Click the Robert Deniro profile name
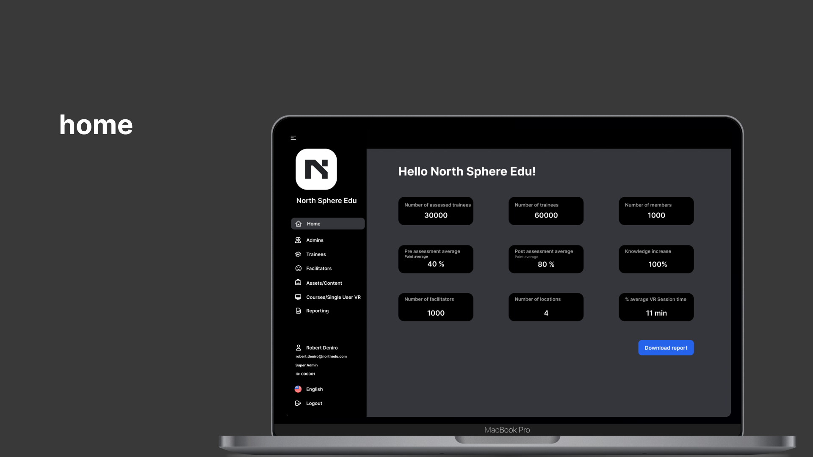813x457 pixels. [322, 348]
